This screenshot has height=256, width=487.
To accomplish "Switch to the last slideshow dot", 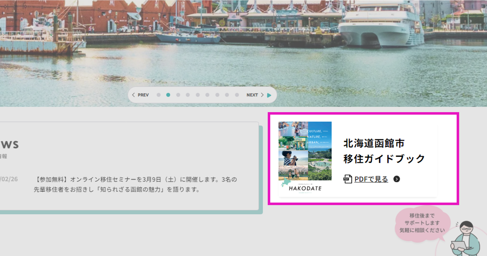I will coord(237,95).
